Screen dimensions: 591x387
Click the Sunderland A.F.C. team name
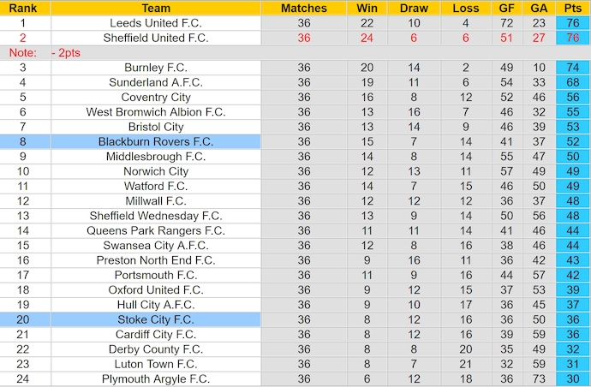156,82
